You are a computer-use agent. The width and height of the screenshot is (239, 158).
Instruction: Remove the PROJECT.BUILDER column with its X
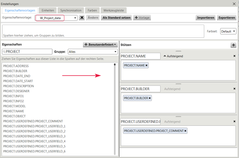(x=235, y=89)
